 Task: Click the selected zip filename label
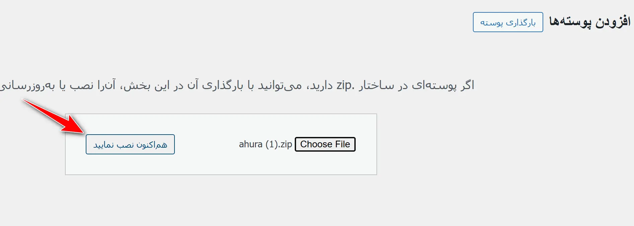(265, 144)
